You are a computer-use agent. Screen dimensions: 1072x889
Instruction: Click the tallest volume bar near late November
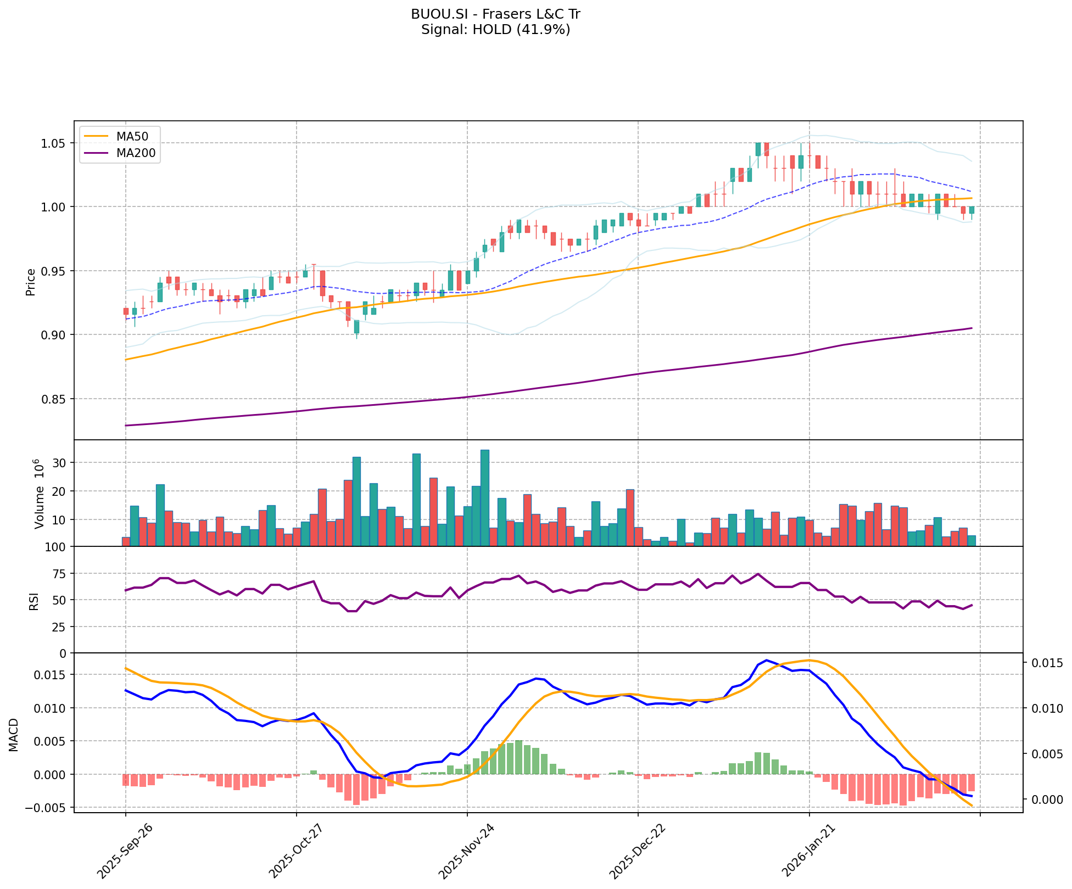click(x=484, y=497)
